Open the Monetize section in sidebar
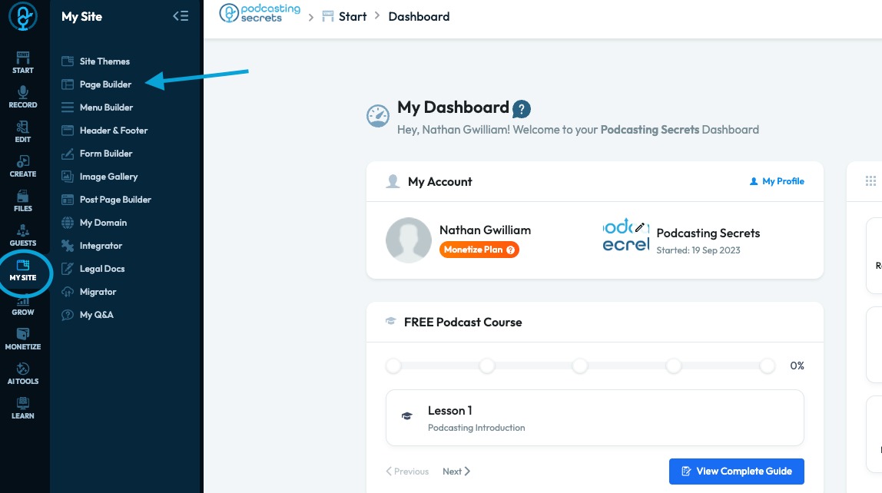The width and height of the screenshot is (882, 493). tap(22, 339)
